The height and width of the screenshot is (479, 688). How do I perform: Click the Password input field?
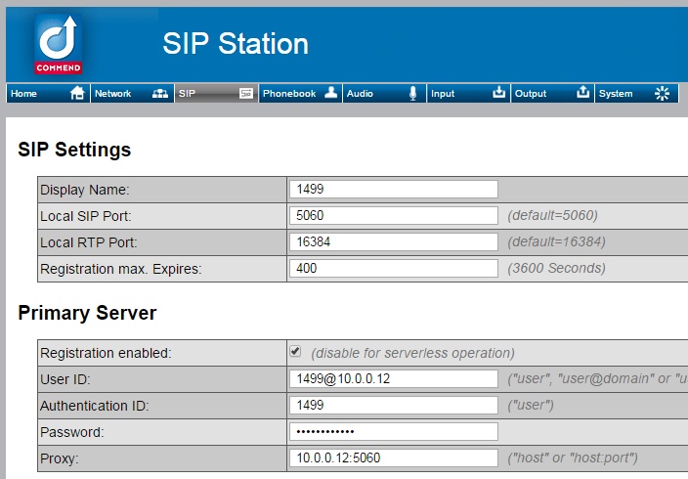(393, 431)
